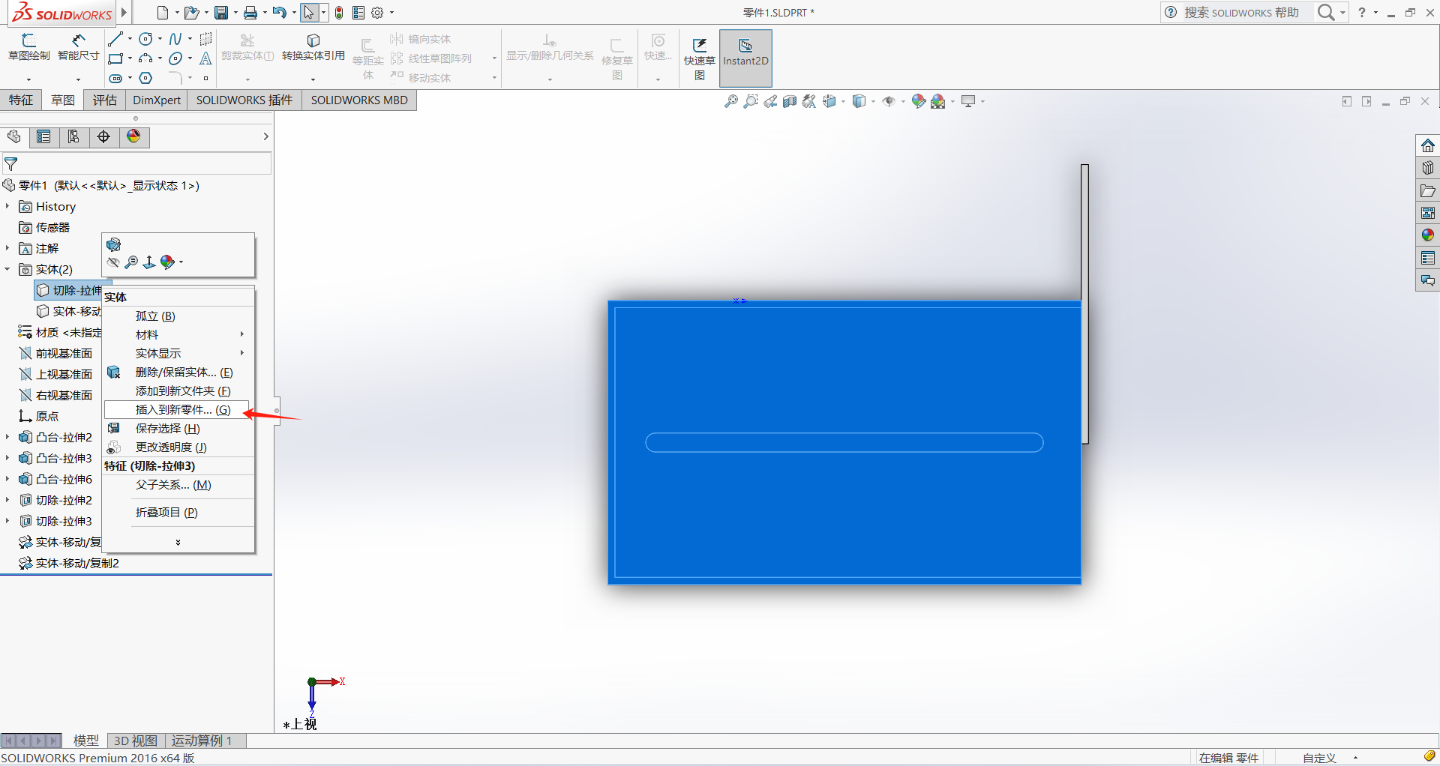The height and width of the screenshot is (766, 1440).
Task: Open the 材料 submenu
Action: pyautogui.click(x=178, y=335)
